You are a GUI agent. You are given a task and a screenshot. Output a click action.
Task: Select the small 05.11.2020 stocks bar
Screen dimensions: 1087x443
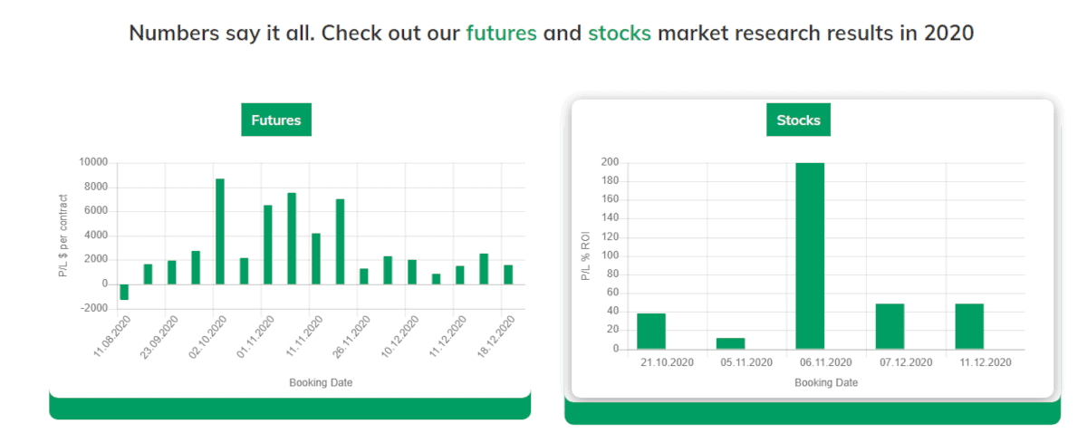coord(731,343)
